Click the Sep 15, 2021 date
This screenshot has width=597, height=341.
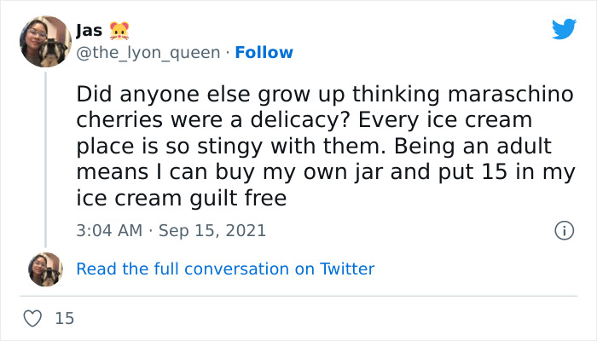(212, 230)
